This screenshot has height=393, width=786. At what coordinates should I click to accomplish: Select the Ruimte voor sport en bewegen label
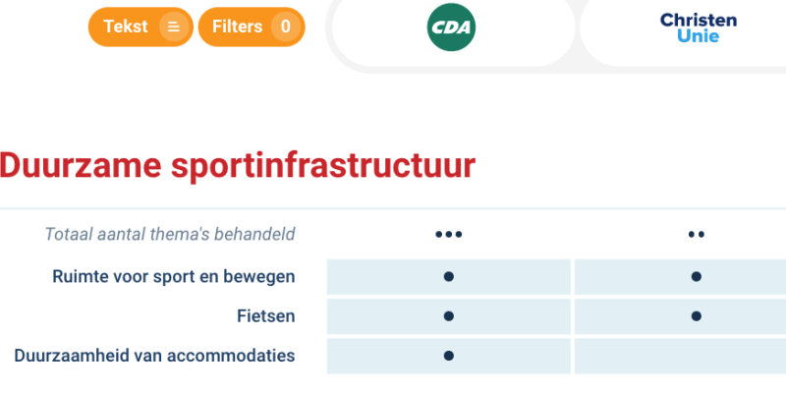pyautogui.click(x=174, y=277)
